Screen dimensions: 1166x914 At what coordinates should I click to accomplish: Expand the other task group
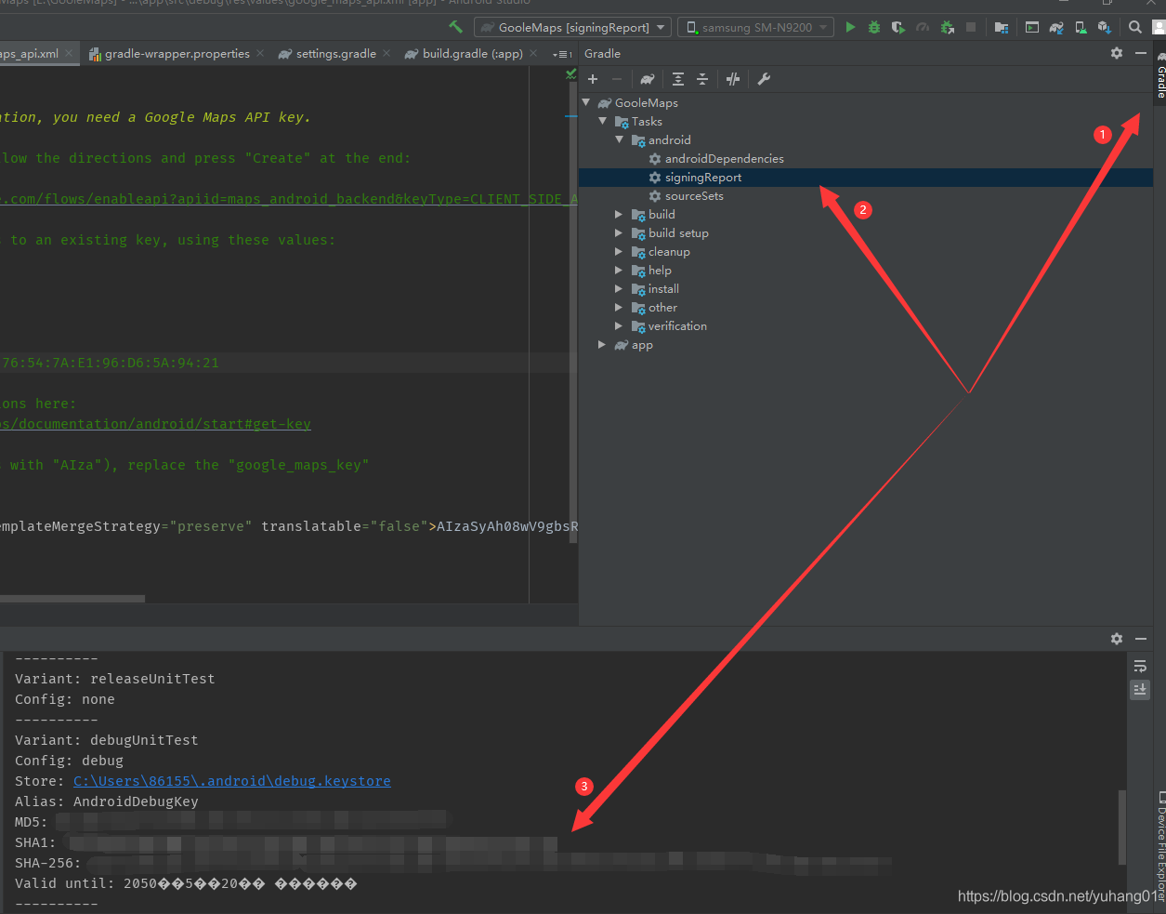click(620, 307)
